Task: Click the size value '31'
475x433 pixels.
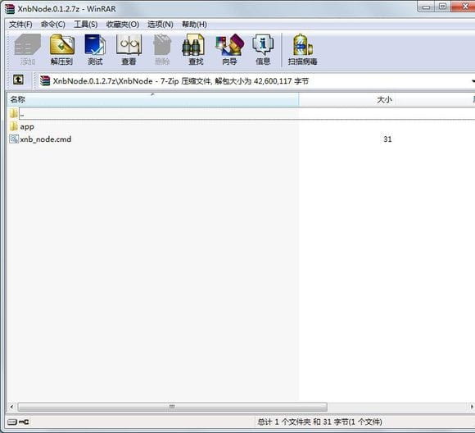Action: pos(387,139)
